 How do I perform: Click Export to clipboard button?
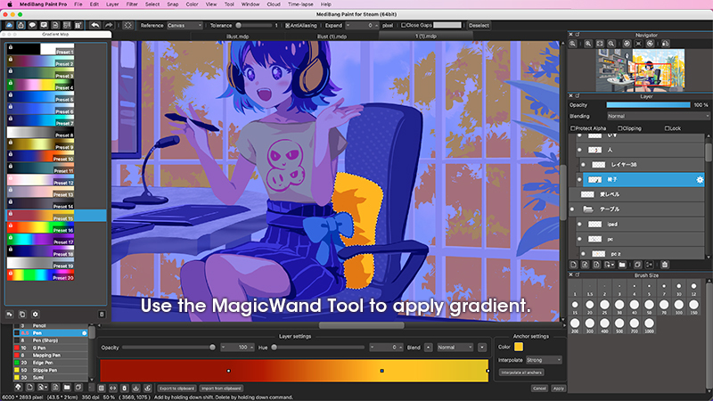(176, 389)
